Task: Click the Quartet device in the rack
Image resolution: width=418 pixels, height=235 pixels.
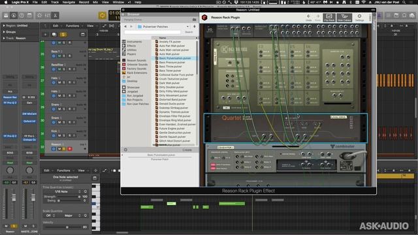Action: tap(285, 128)
